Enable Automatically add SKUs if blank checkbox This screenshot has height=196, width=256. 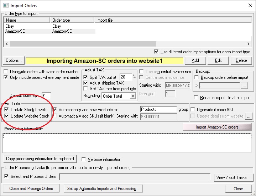point(55,116)
